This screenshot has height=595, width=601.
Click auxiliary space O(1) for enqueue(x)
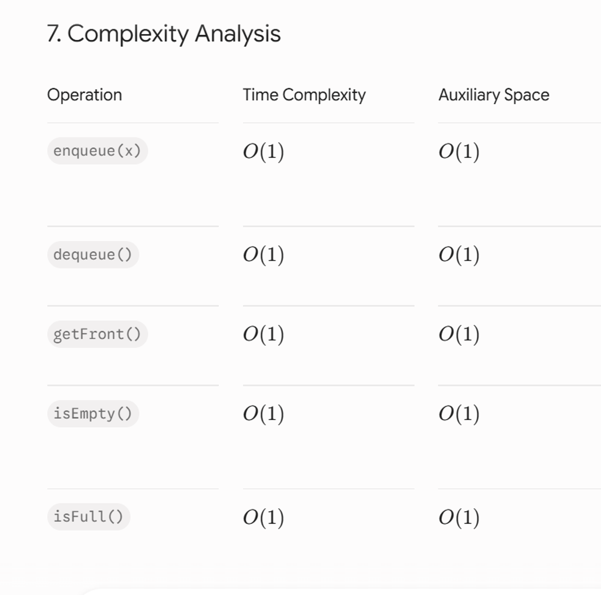click(x=459, y=151)
